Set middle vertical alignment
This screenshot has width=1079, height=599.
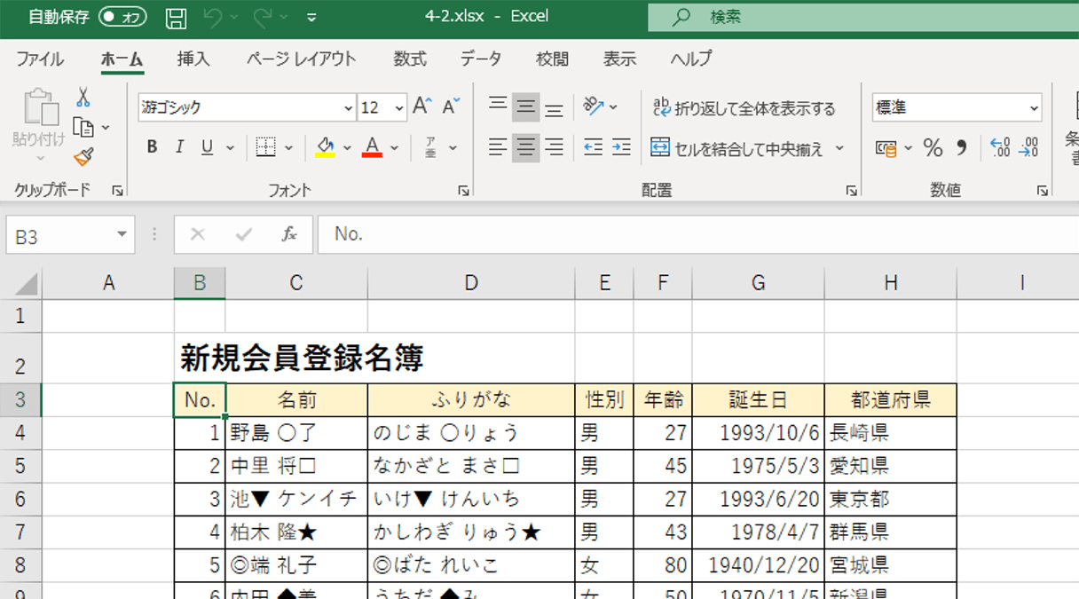[525, 107]
